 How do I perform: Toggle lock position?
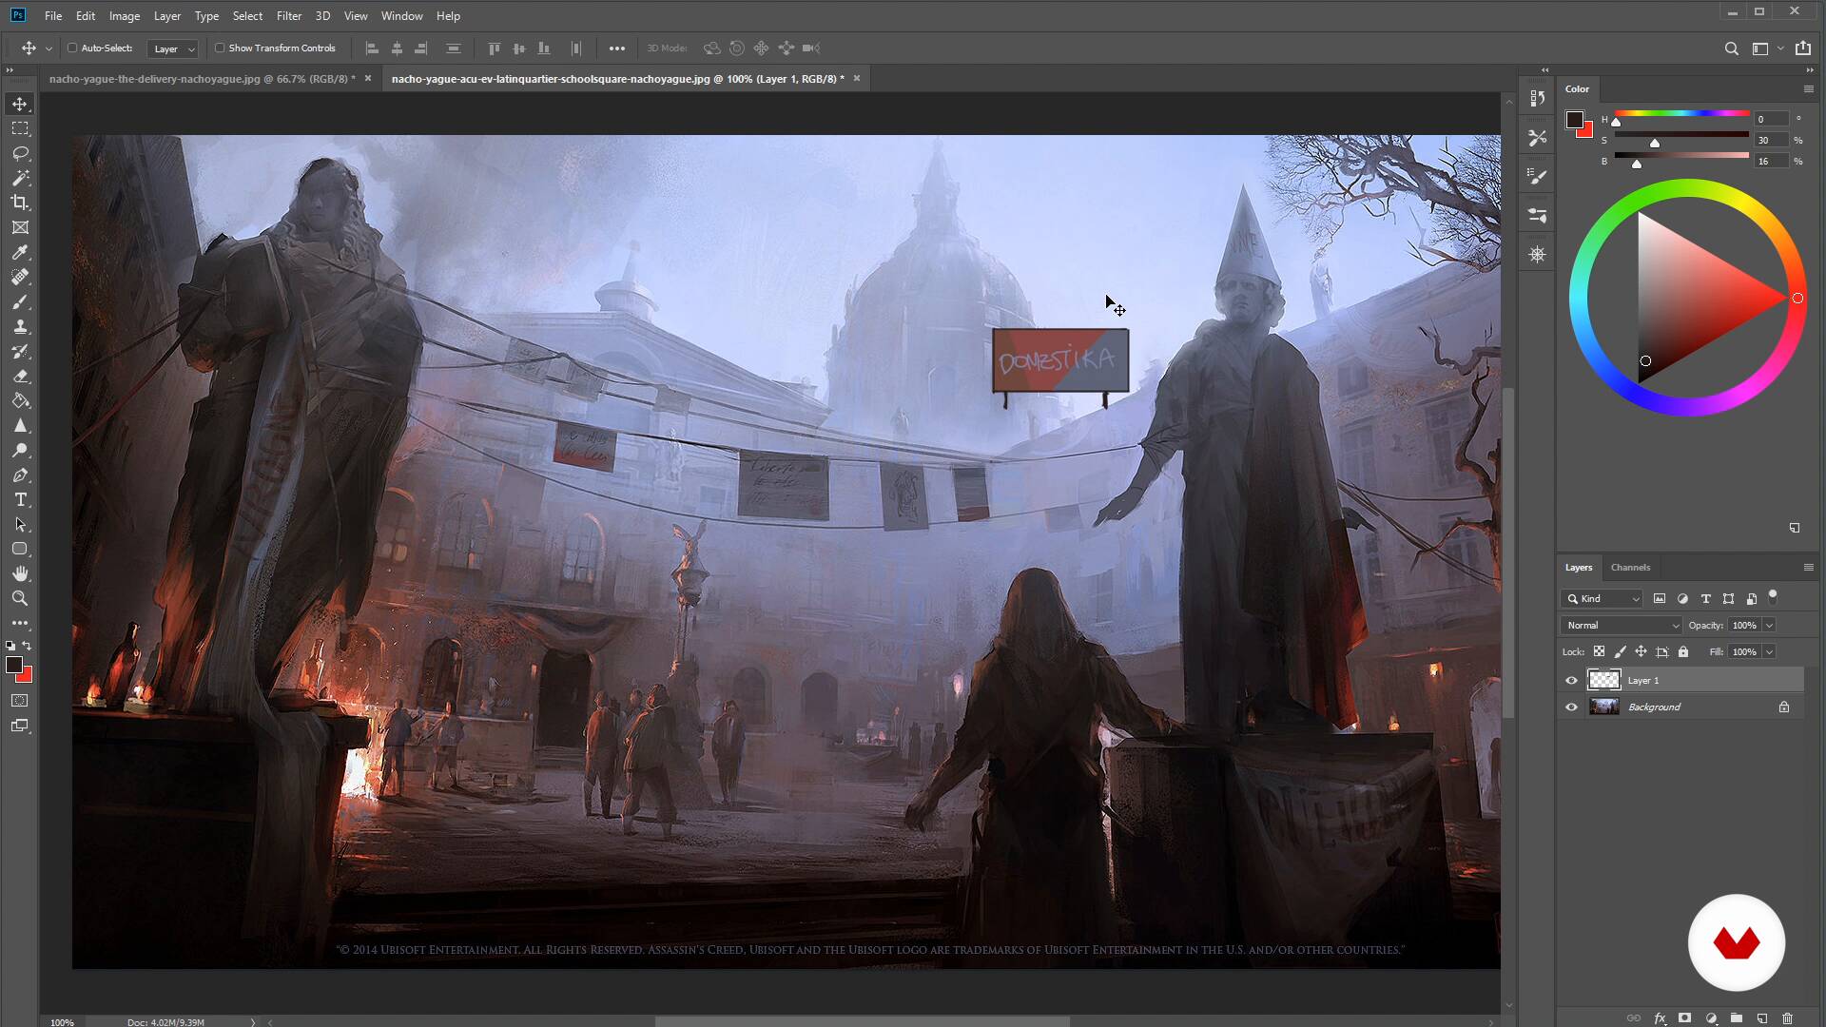1641,651
